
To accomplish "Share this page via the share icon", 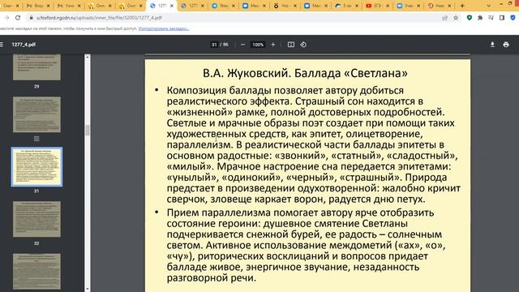I will (444, 18).
